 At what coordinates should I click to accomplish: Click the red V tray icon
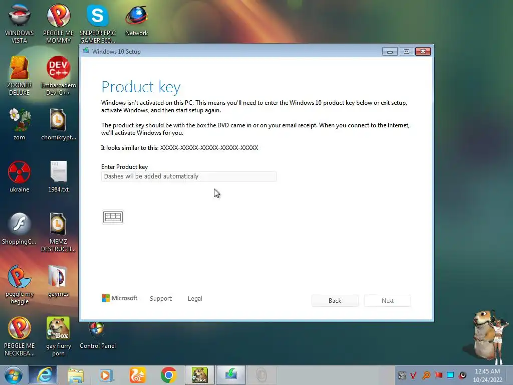[x=413, y=375]
